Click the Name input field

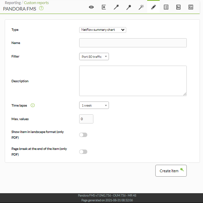coord(133,43)
